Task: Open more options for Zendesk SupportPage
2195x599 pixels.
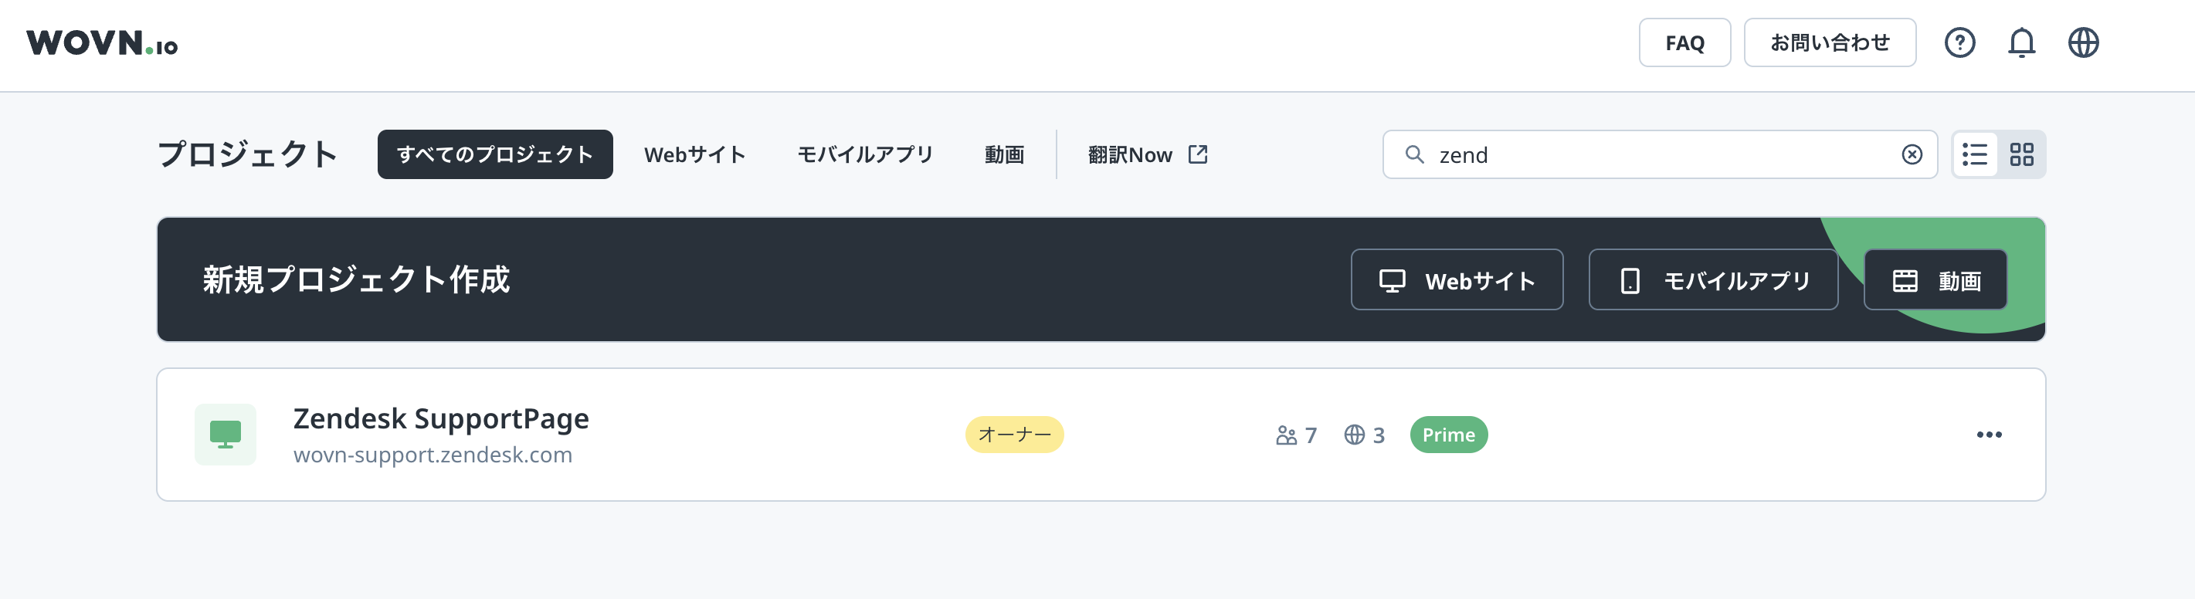Action: (1989, 435)
